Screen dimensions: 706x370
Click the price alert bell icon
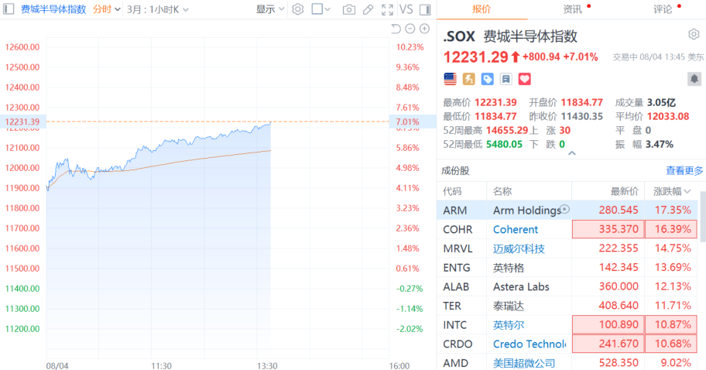[694, 79]
